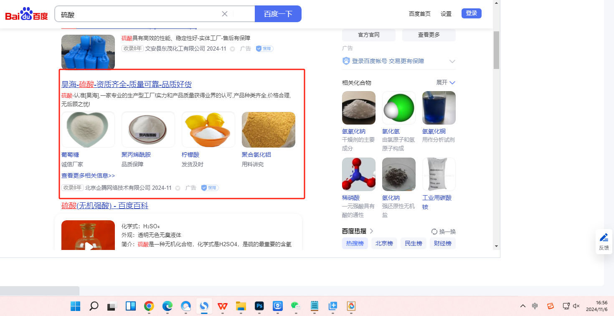This screenshot has height=316, width=614.
Task: Go to 百度首页
Action: pos(420,14)
